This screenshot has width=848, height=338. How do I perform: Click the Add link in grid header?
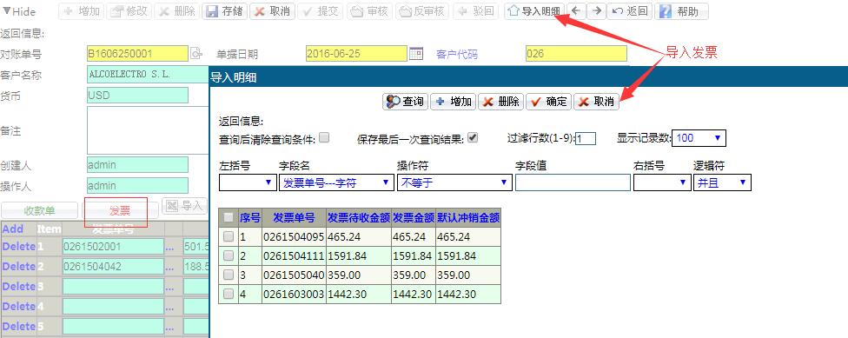[x=12, y=229]
